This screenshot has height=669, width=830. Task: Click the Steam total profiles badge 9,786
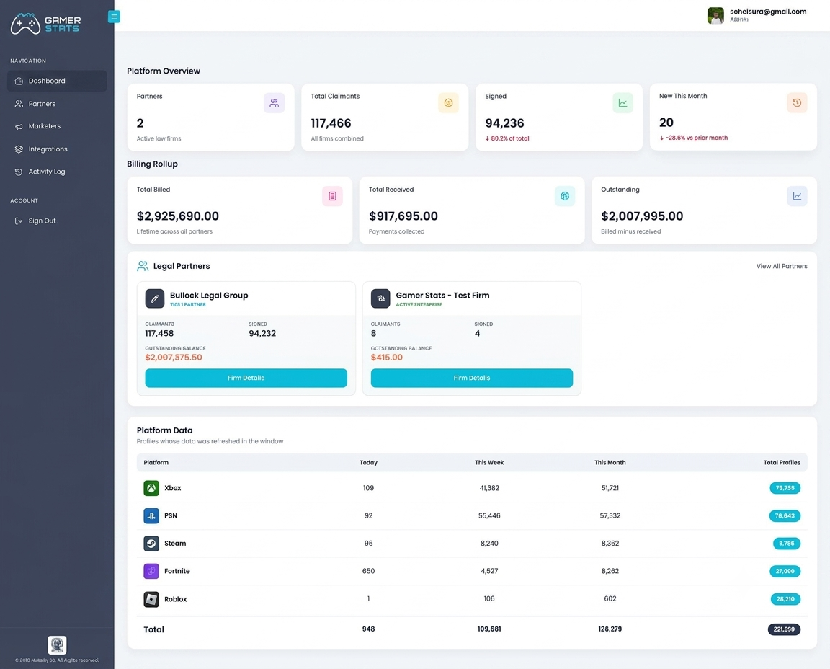[787, 544]
